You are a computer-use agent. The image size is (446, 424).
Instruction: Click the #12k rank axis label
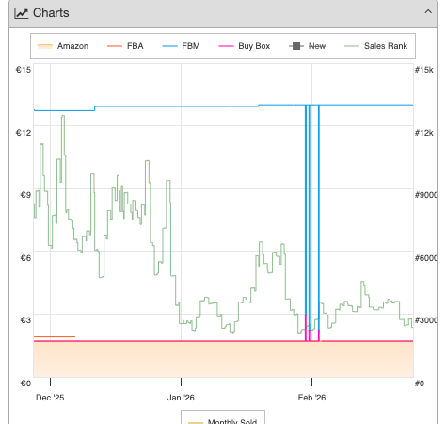point(424,133)
